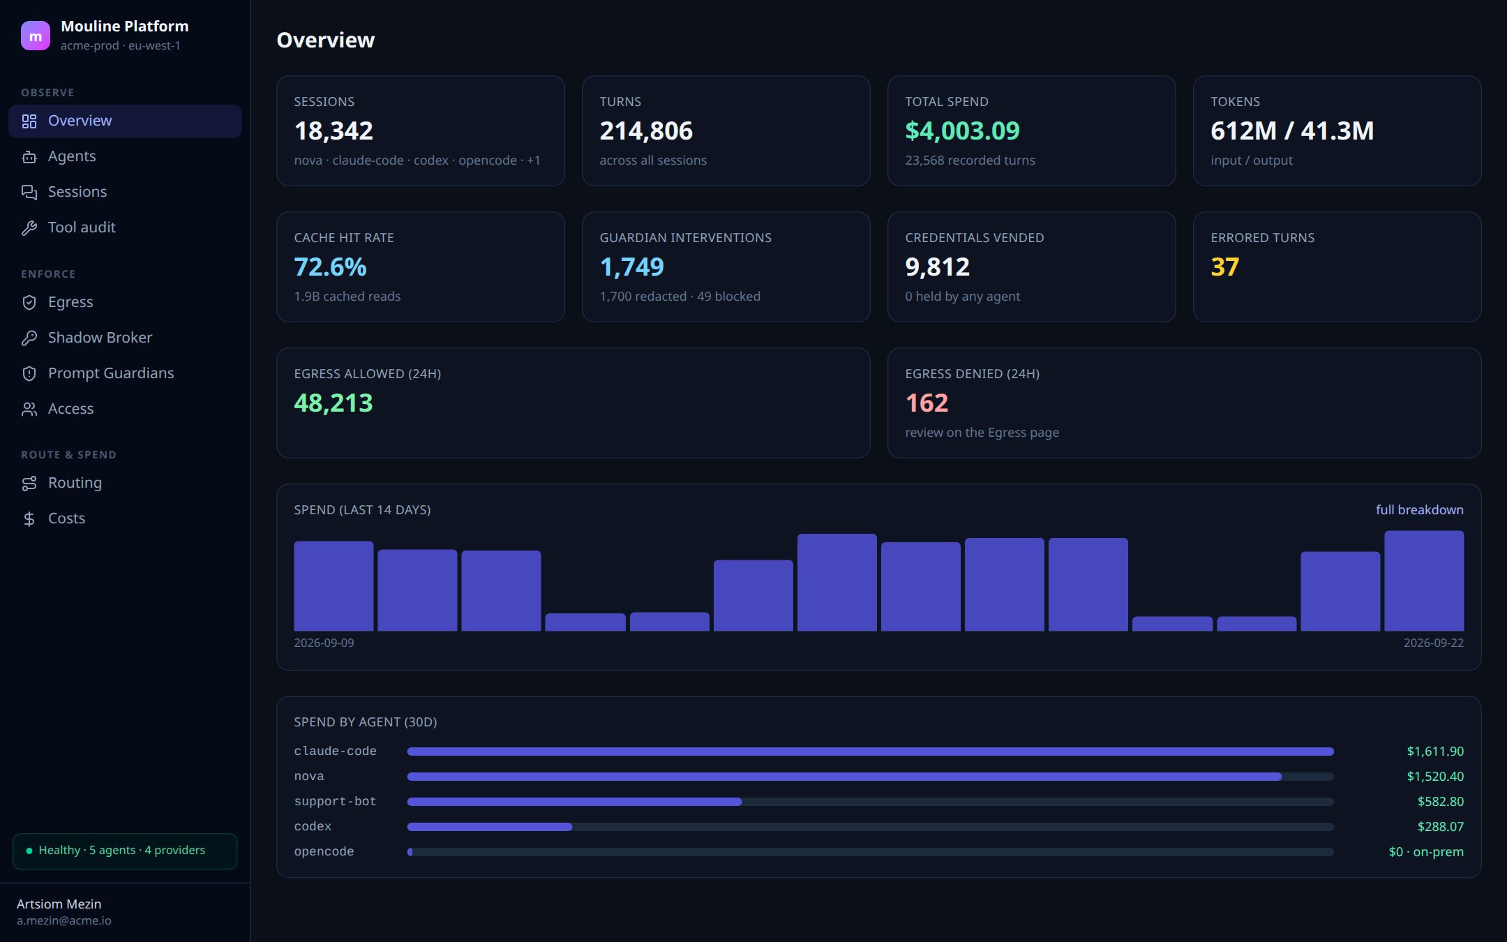Click the claude-code agent label
Screen dimensions: 1507x942
335,752
